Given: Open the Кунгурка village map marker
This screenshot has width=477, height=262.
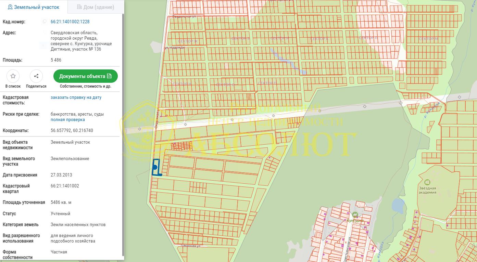Looking at the screenshot, I should click(355, 215).
